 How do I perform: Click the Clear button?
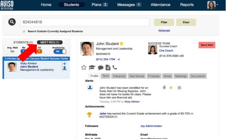tap(186, 22)
